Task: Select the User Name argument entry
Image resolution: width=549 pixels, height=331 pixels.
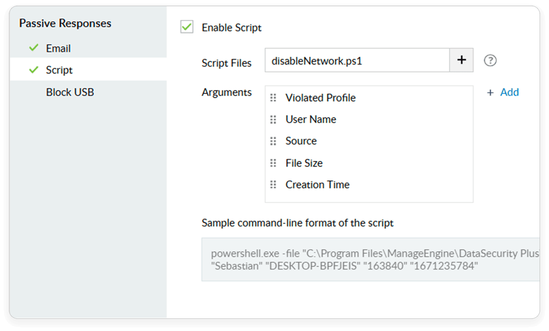Action: [x=311, y=120]
